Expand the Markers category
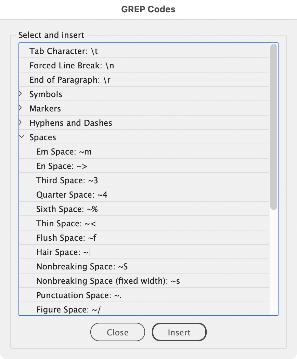Image resolution: width=297 pixels, height=359 pixels. click(x=21, y=108)
